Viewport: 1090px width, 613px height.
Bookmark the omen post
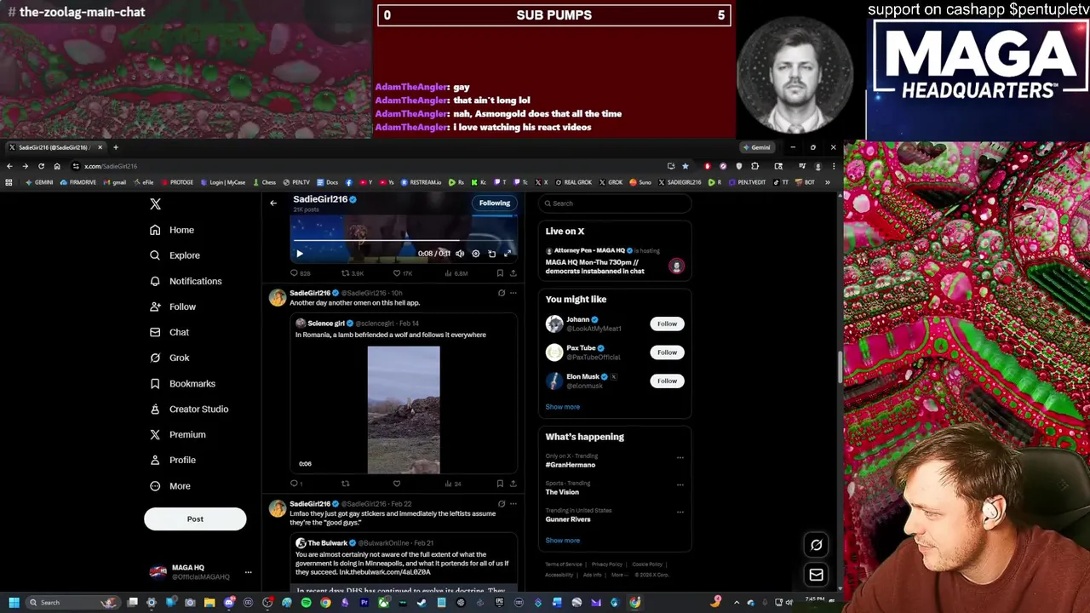tap(500, 484)
